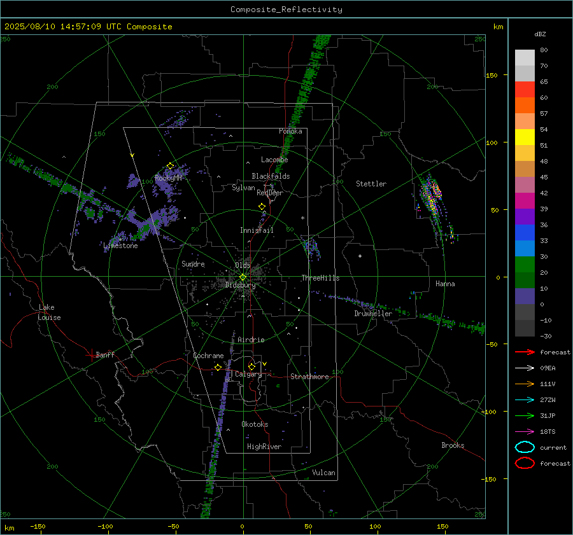573x535 pixels.
Task: Click the Lacombe city label
Action: click(x=274, y=160)
